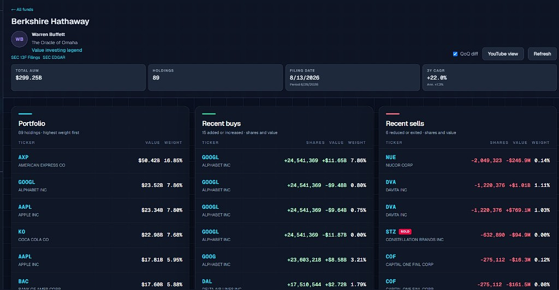Viewport: 559px width, 290px height.
Task: Click Recent sells WEIGHT column header
Action: (540, 143)
